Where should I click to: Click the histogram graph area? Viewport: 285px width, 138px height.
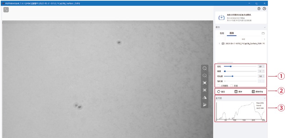[x=240, y=111]
